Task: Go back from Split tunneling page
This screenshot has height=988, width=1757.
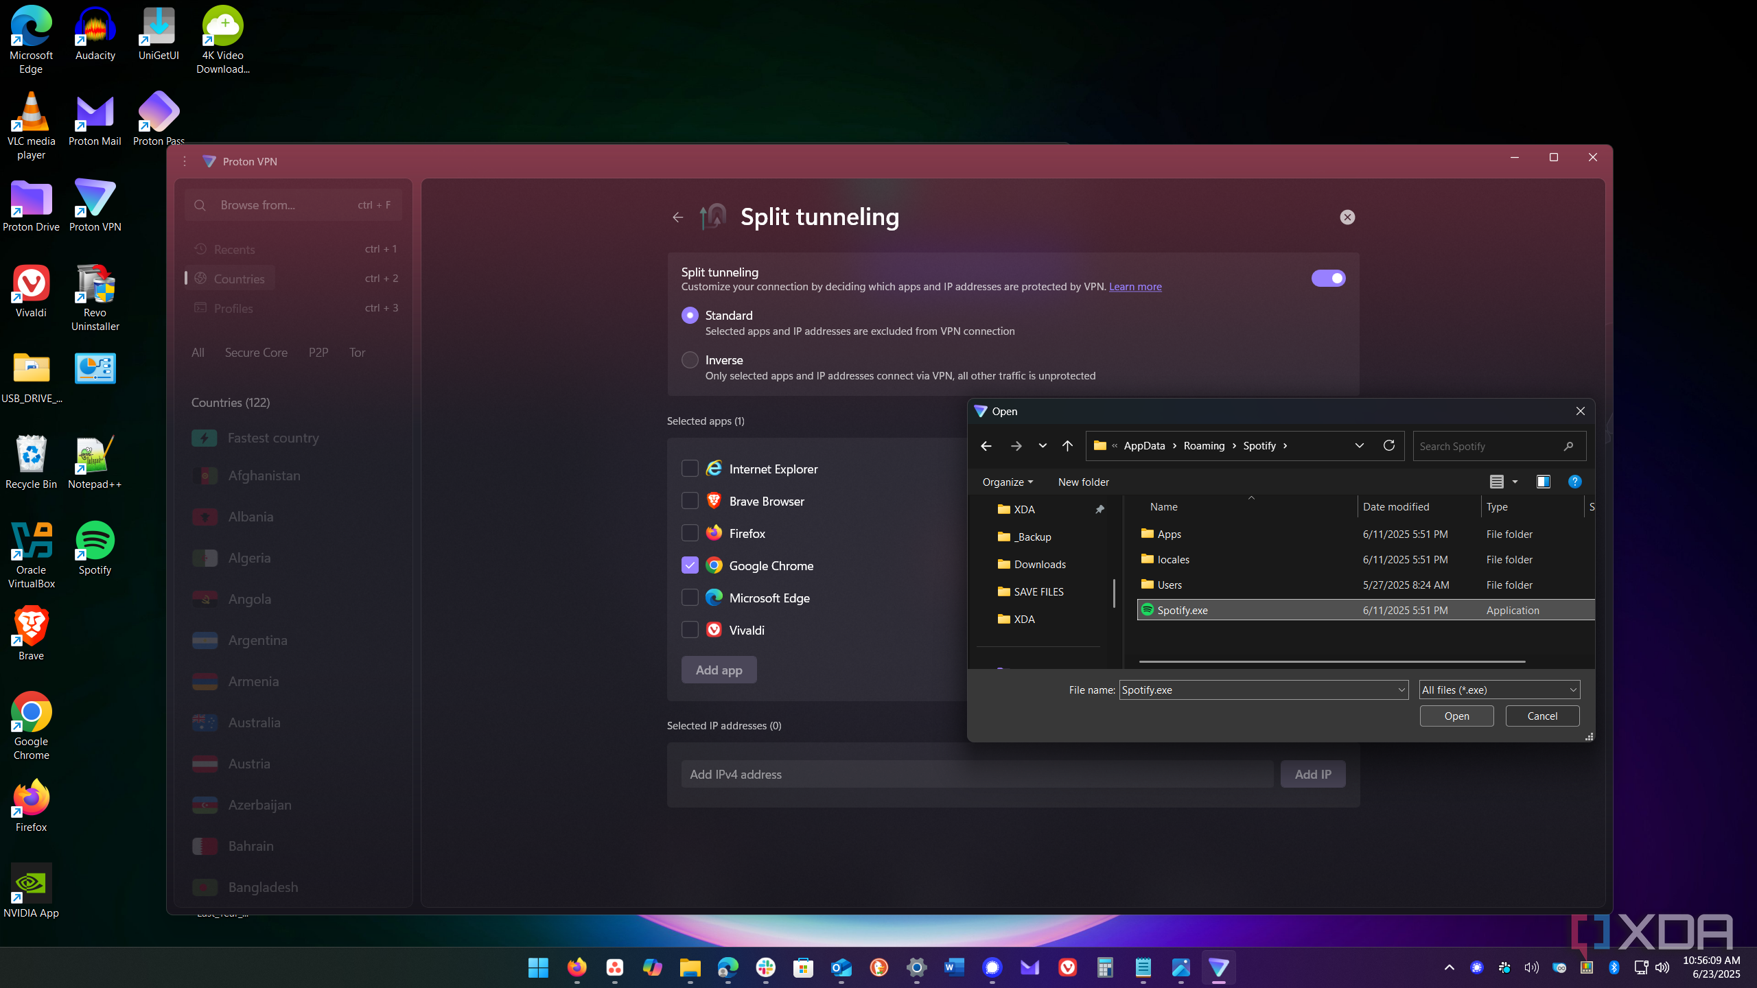Action: tap(677, 217)
